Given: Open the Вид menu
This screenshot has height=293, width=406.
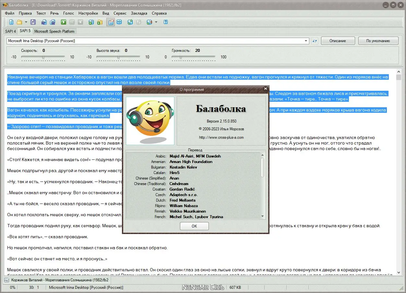Looking at the screenshot, I should click(106, 13).
